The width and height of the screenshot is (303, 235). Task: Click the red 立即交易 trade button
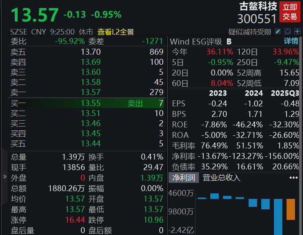(290, 12)
